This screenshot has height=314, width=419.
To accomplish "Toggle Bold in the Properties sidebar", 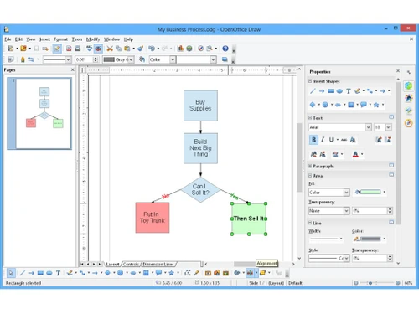I will [313, 140].
